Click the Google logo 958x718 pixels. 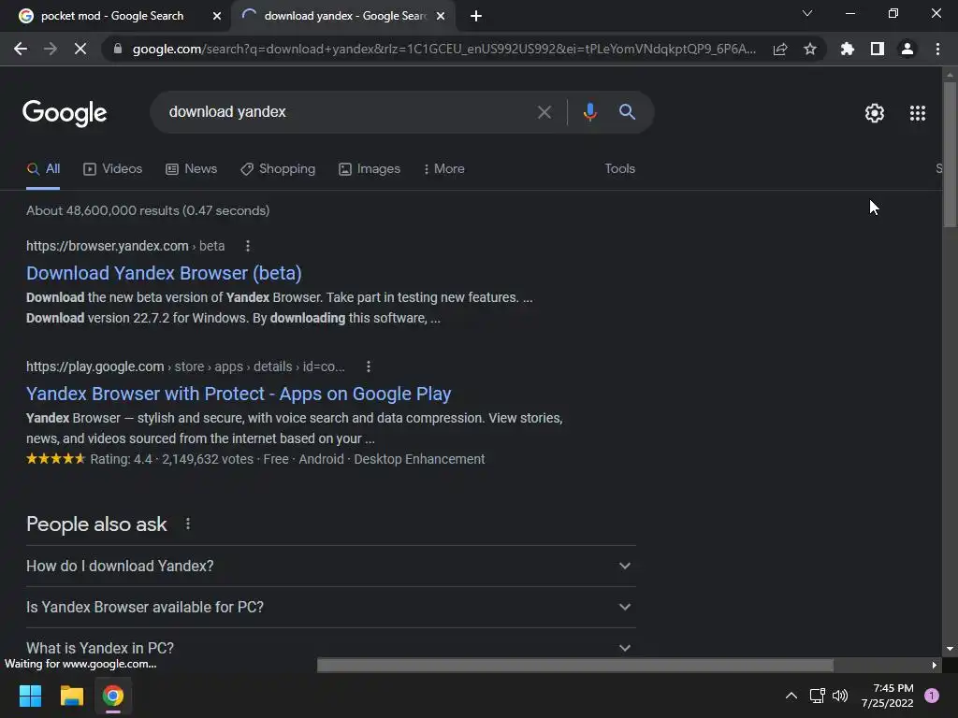(65, 113)
